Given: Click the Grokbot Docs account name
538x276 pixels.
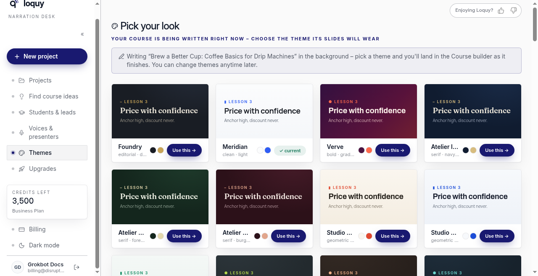Looking at the screenshot, I should point(46,265).
